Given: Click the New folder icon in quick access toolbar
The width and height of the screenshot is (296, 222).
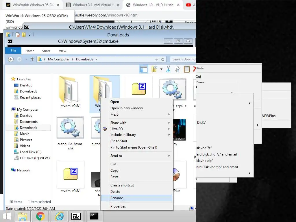Looking at the screenshot, I should pos(24,35).
